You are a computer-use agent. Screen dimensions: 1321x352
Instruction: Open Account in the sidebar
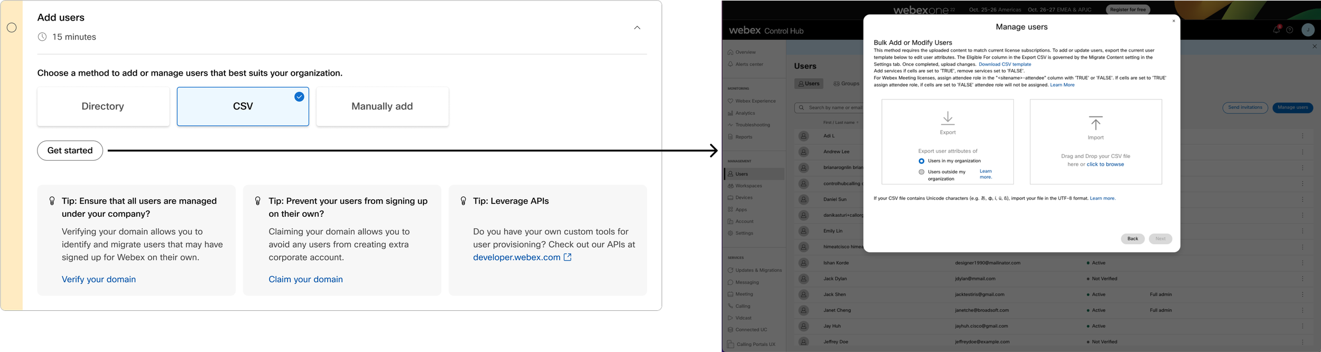[x=740, y=221]
